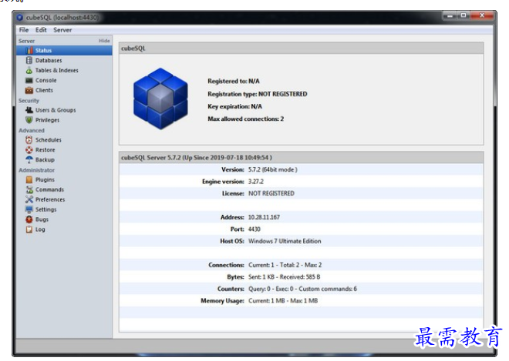Screen dimensions: 509x361
Task: Click the Backup umbrella icon
Action: click(x=29, y=160)
